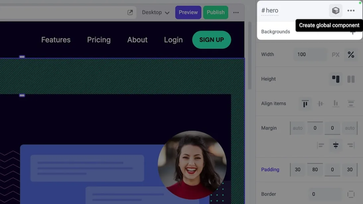Edit the top padding value 80
The width and height of the screenshot is (363, 204).
[x=315, y=170]
